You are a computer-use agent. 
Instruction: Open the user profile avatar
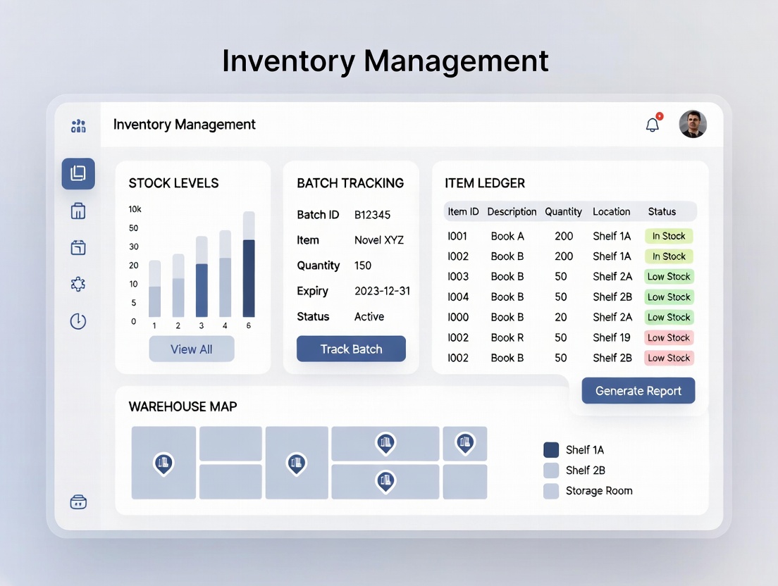tap(692, 124)
